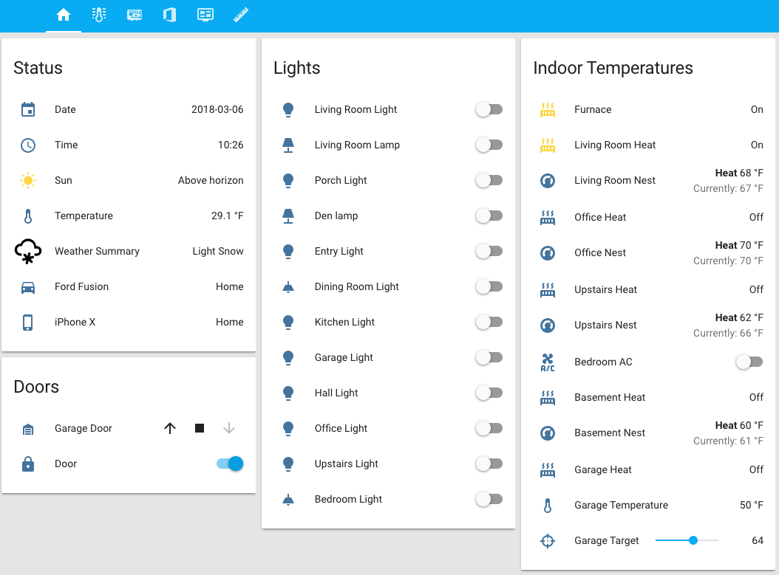Switch to the thermometer tab
The image size is (779, 575).
pyautogui.click(x=99, y=15)
